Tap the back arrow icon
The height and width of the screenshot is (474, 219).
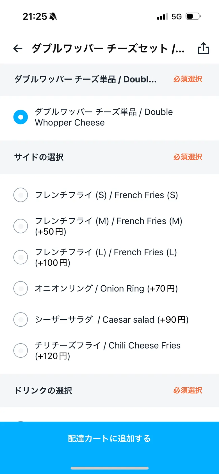18,48
